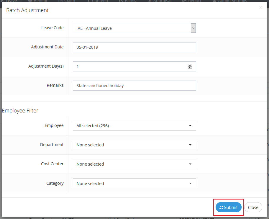269x219 pixels.
Task: Click into the Remarks text field
Action: tap(134, 86)
